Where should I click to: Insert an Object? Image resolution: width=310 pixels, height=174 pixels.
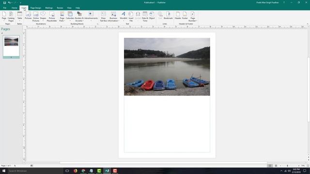[152, 15]
